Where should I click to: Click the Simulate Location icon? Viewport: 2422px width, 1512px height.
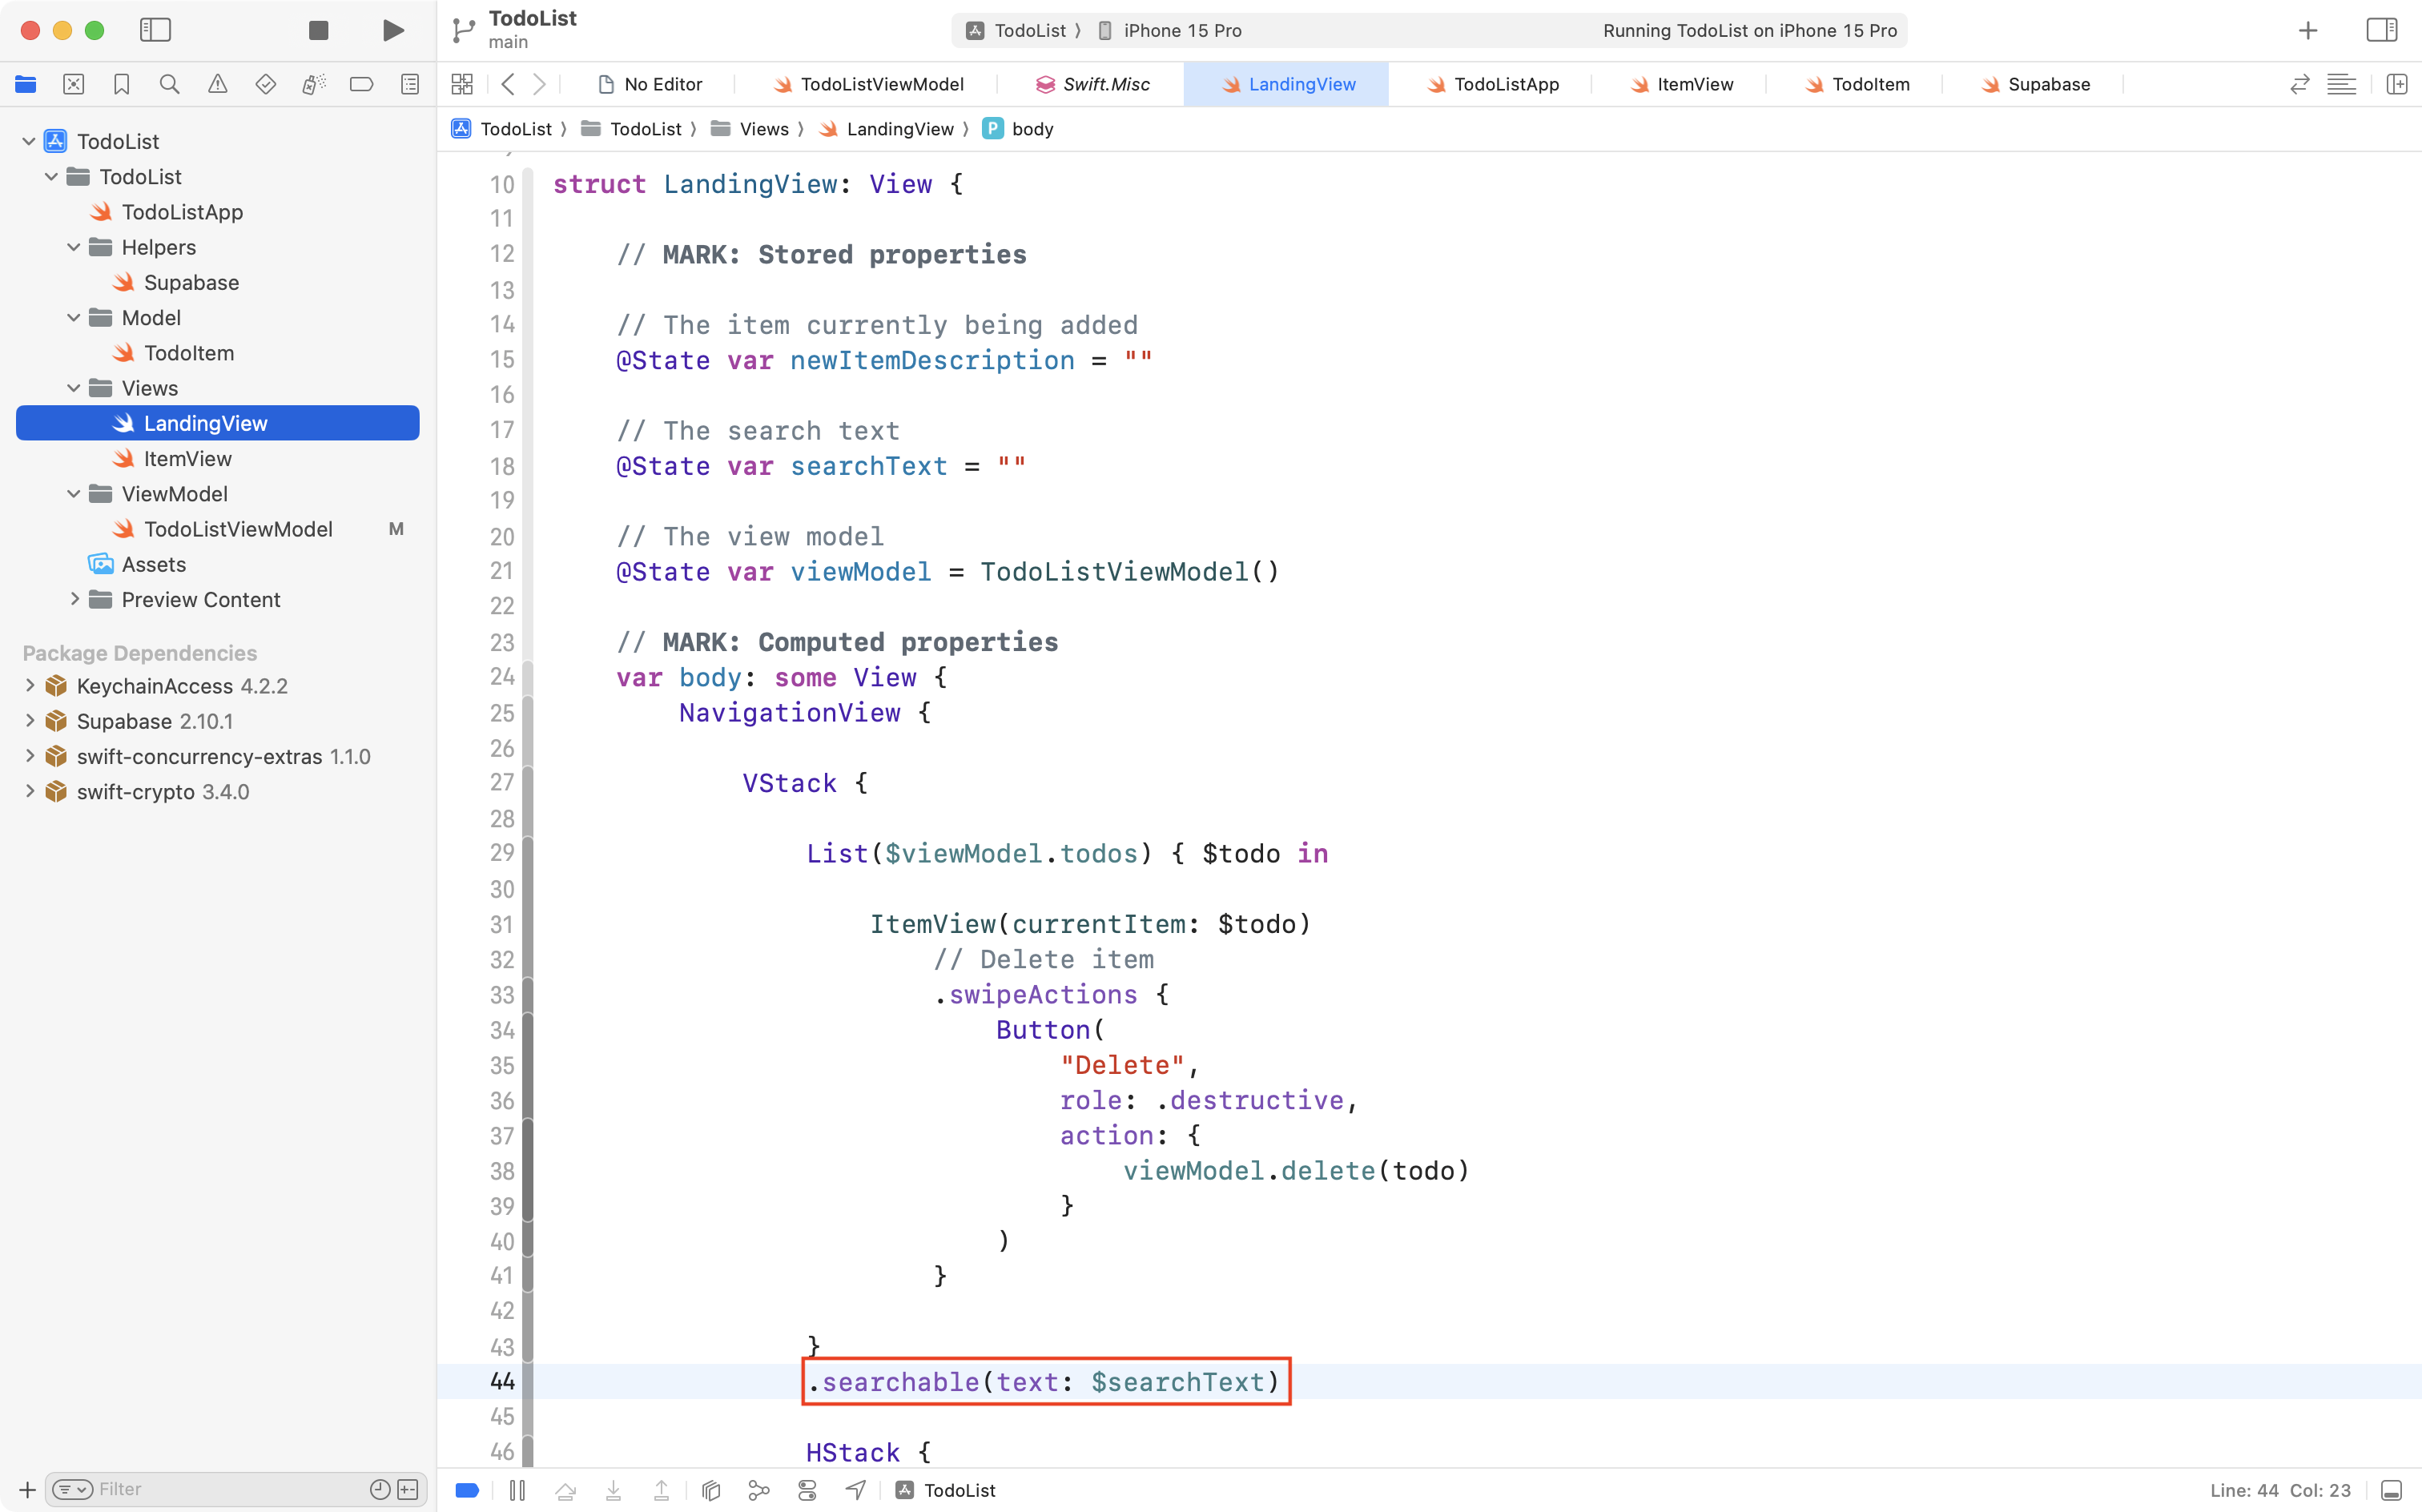[856, 1489]
